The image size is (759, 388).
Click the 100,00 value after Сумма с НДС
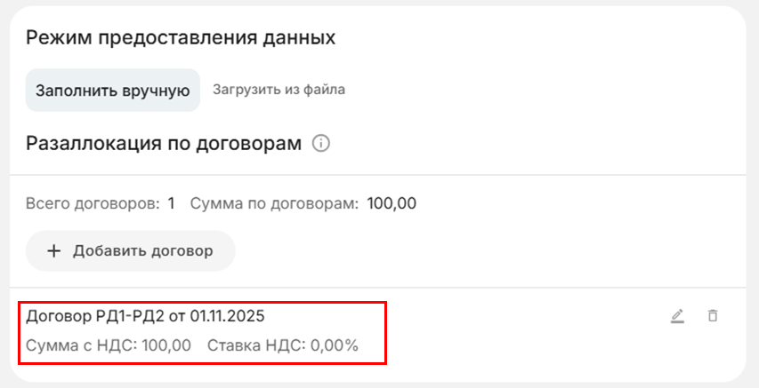[x=166, y=345]
